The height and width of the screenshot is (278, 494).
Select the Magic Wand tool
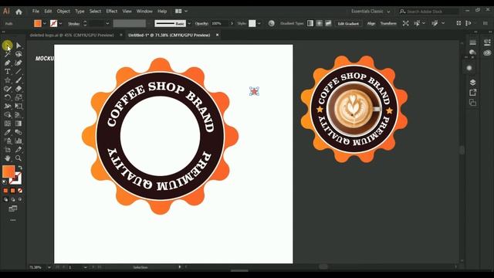tap(7, 54)
